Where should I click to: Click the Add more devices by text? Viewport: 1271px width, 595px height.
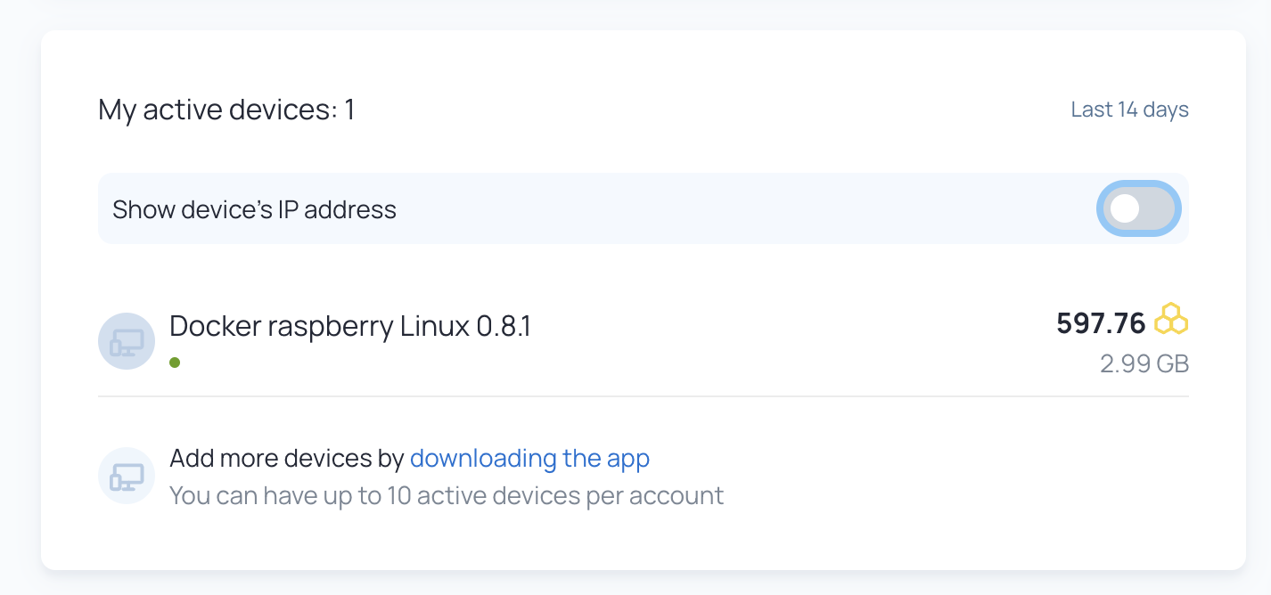[287, 459]
